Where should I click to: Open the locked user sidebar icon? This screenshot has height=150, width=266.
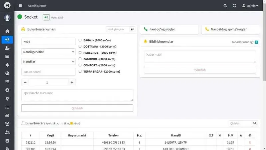point(7,132)
